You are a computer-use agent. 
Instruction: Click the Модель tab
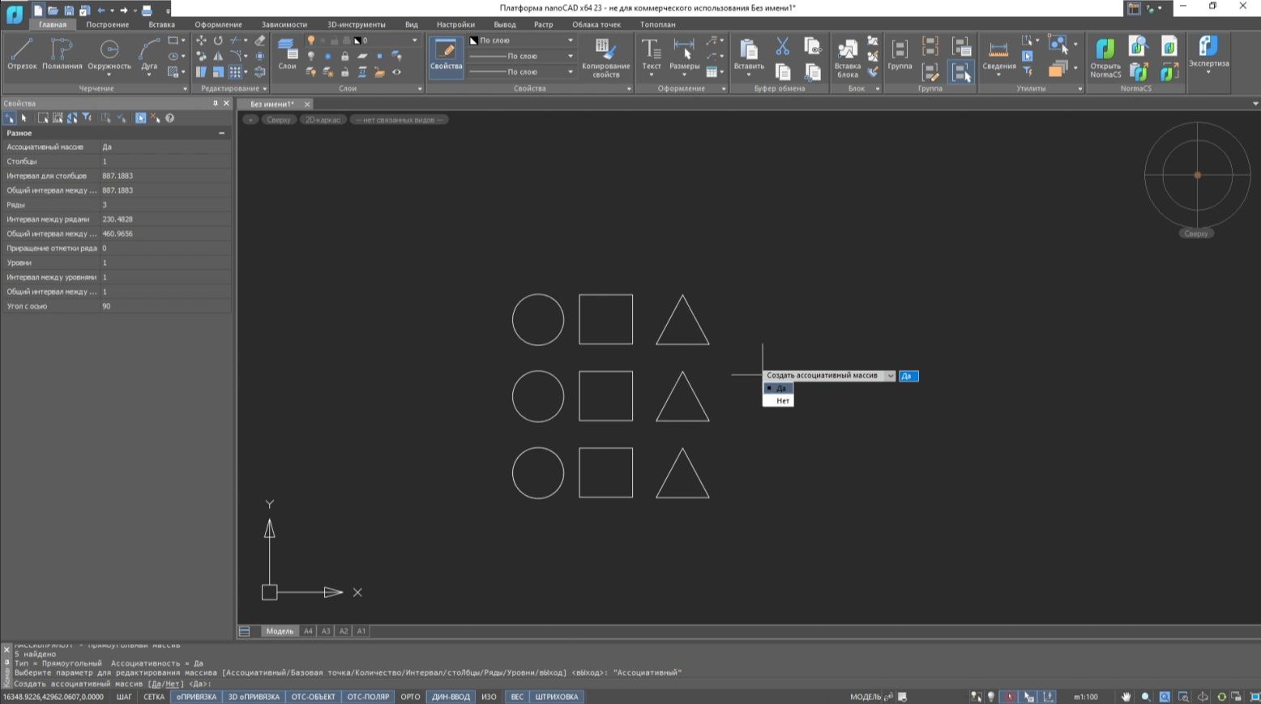(x=280, y=631)
